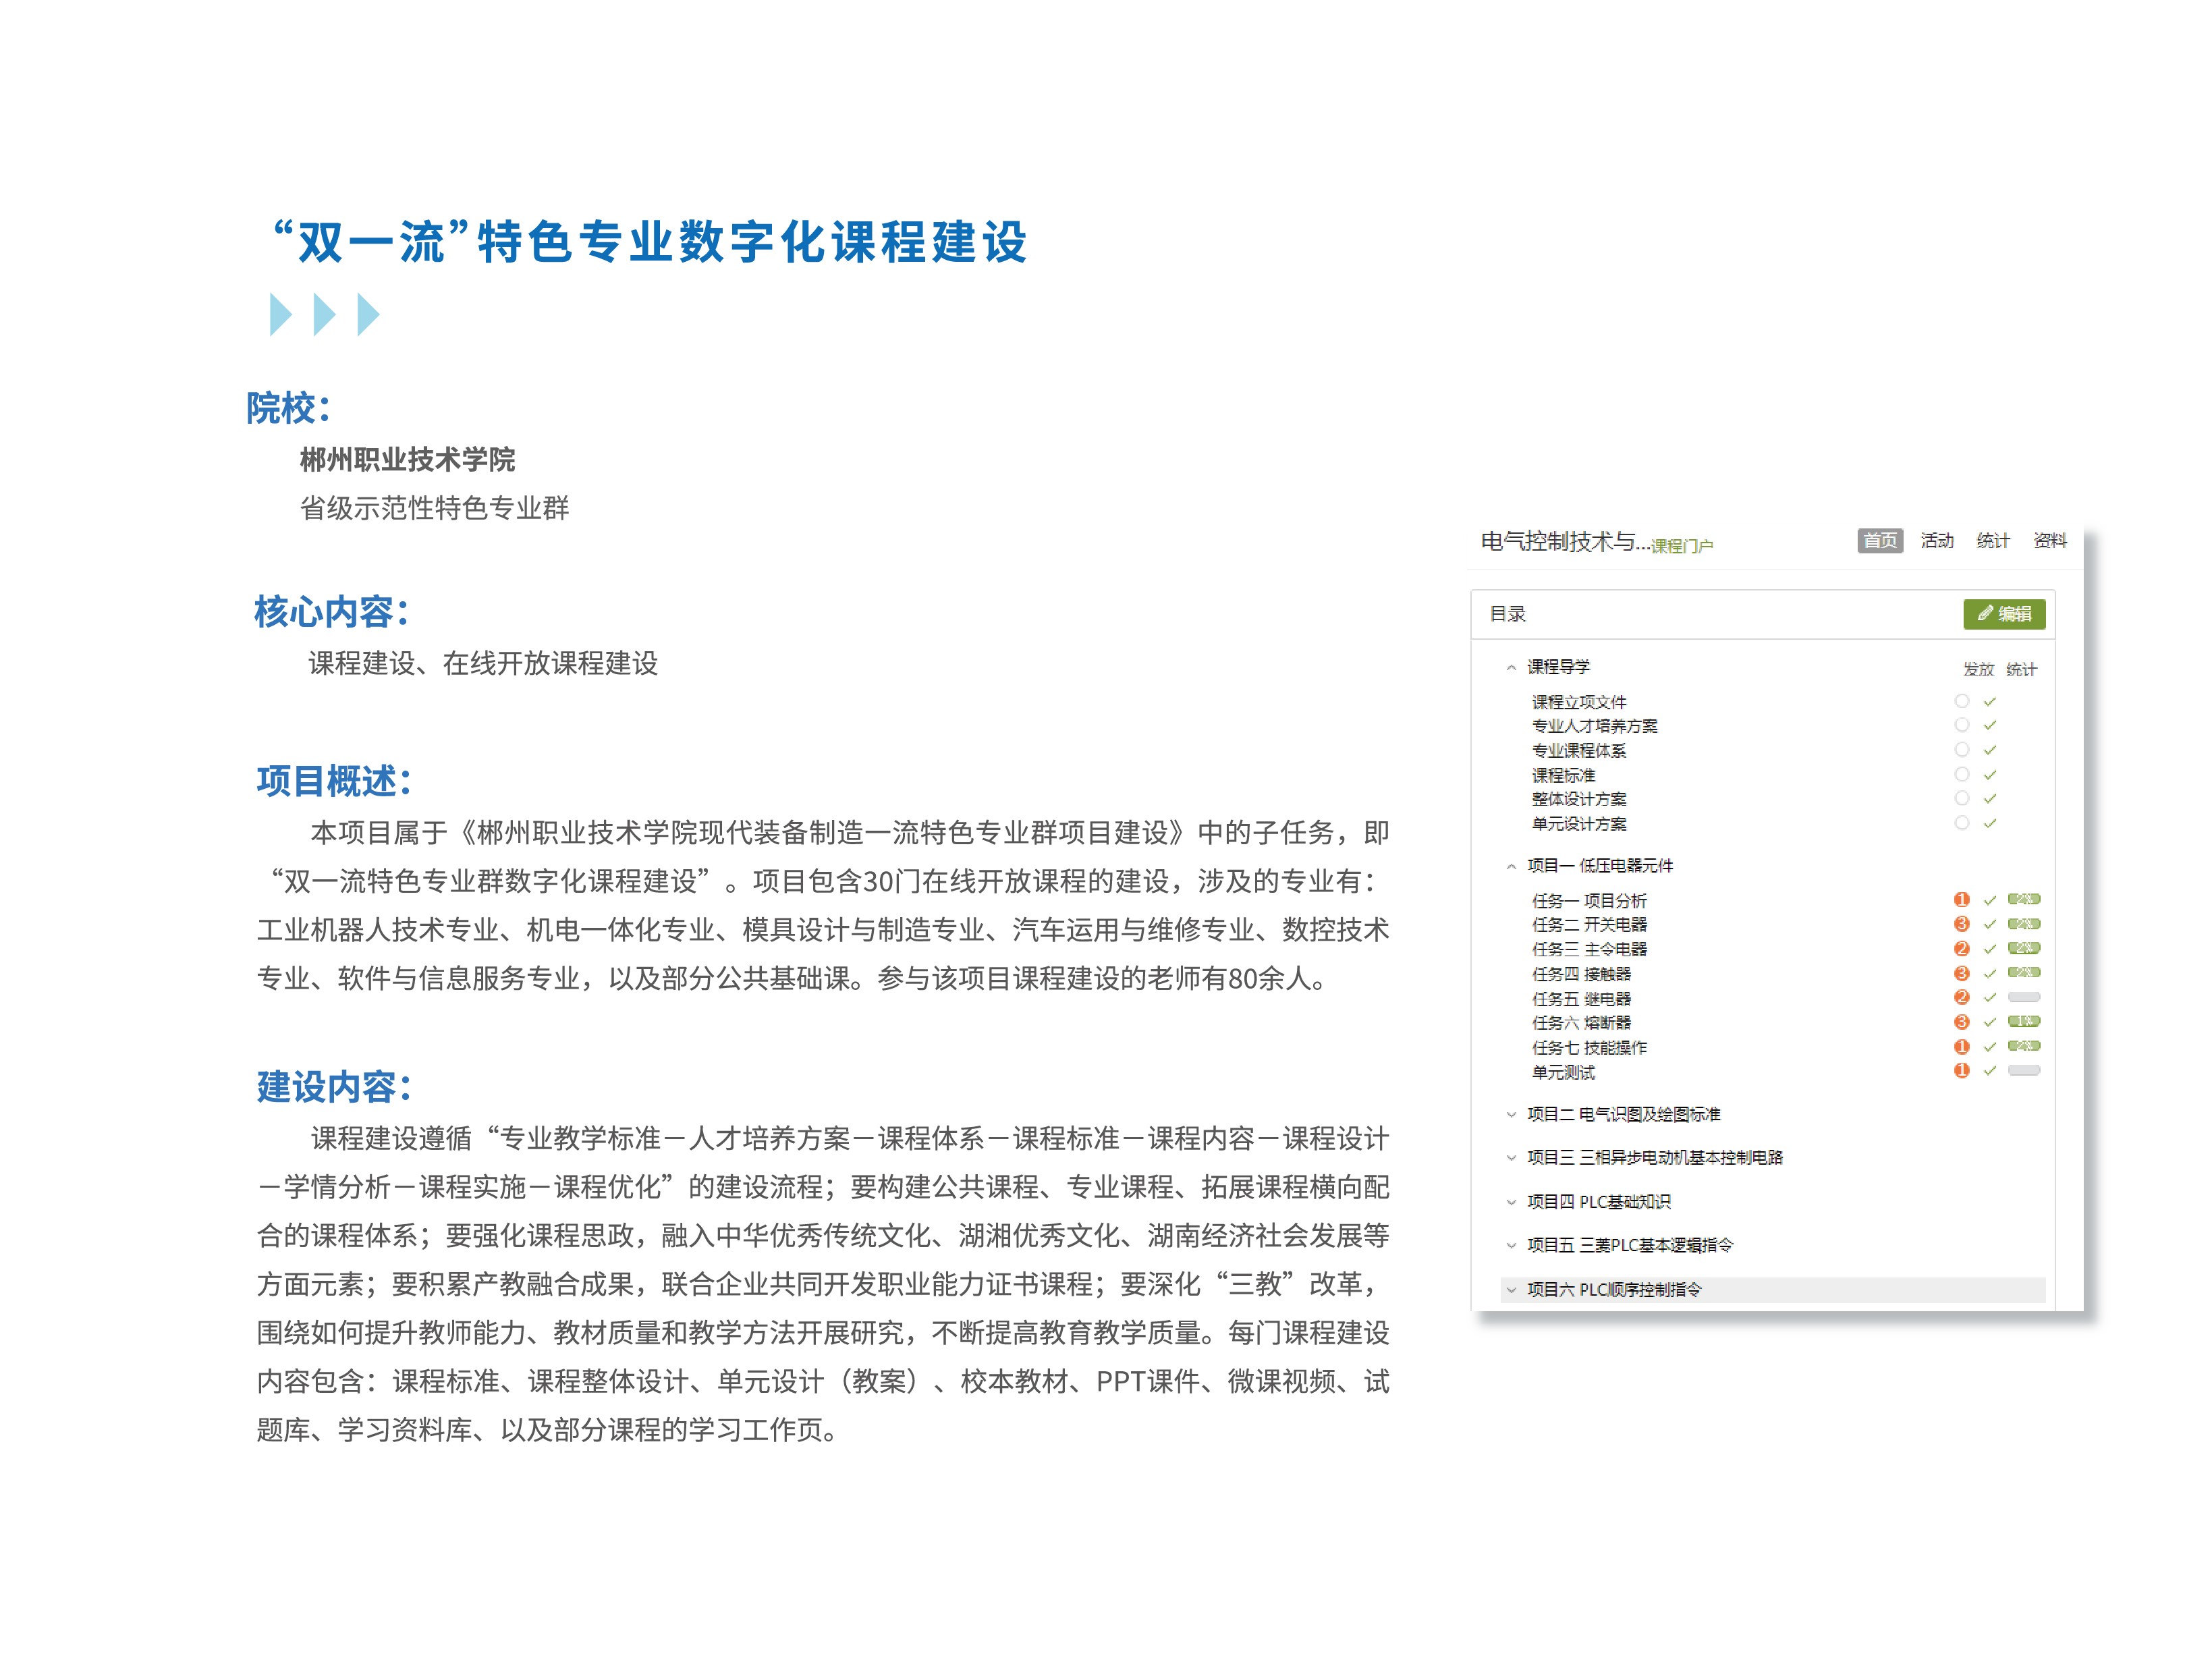Click the green 编辑 button
The width and height of the screenshot is (2212, 1654).
2004,614
